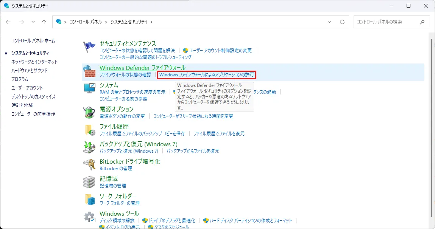Expand chevron after システムとセキュリティ breadcrumb
435x229 pixels.
151,22
